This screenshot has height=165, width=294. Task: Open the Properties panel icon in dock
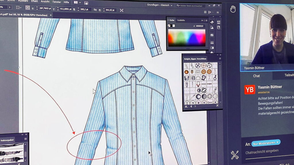pos(218,22)
